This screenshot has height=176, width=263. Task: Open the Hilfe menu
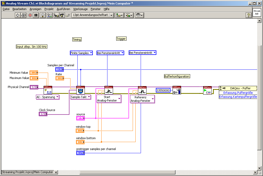click(x=107, y=9)
